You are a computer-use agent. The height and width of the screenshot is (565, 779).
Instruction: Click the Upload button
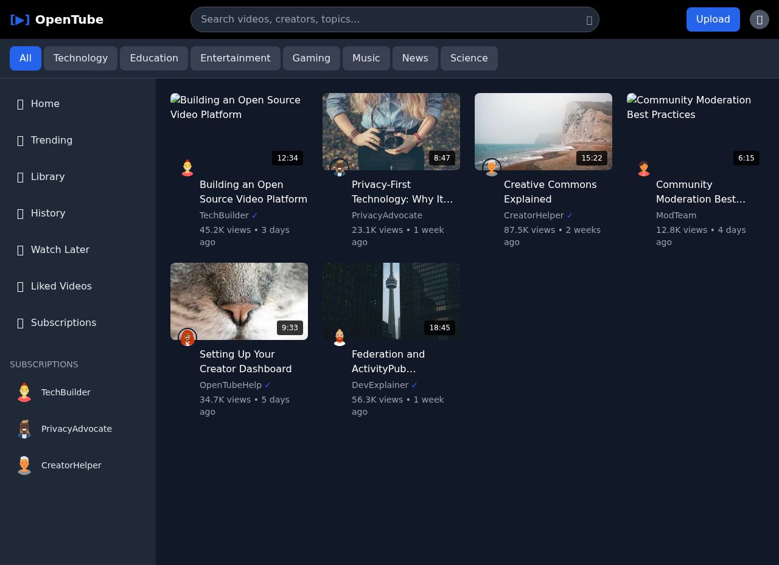(713, 19)
